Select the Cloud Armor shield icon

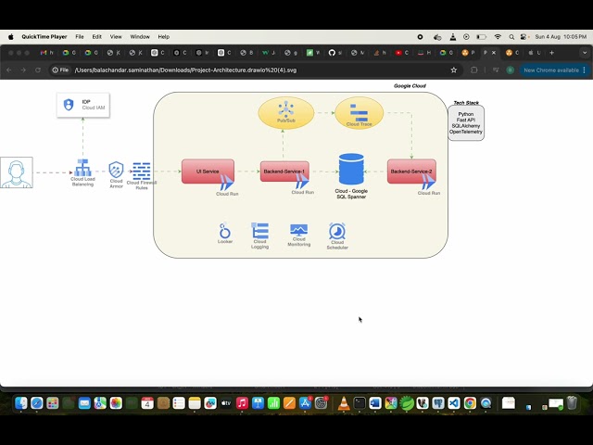click(x=116, y=170)
